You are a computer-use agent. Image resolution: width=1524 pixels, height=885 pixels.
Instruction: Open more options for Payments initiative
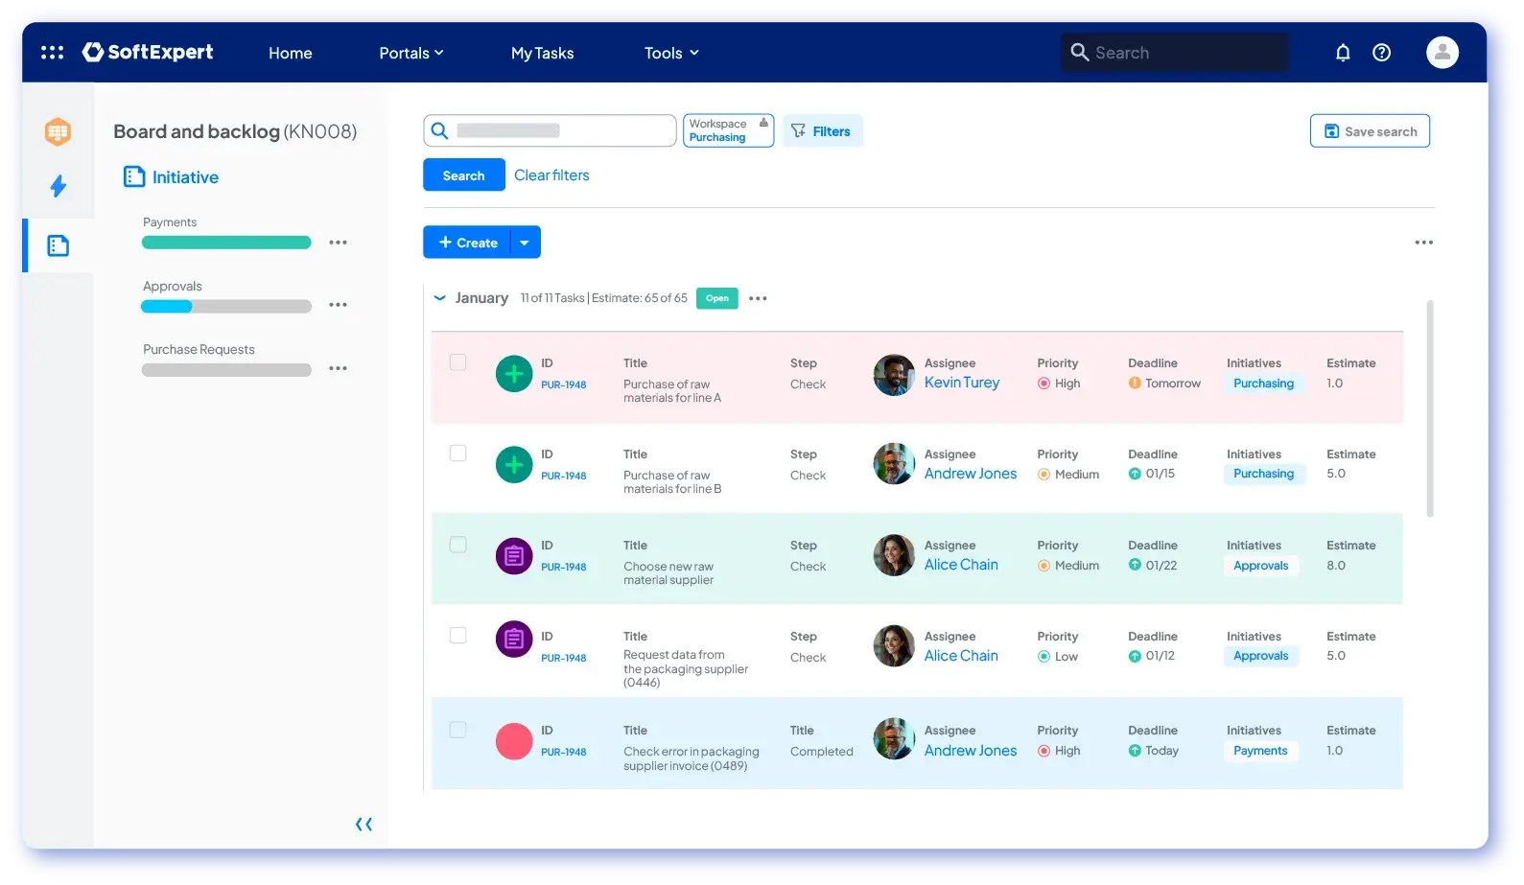coord(338,243)
